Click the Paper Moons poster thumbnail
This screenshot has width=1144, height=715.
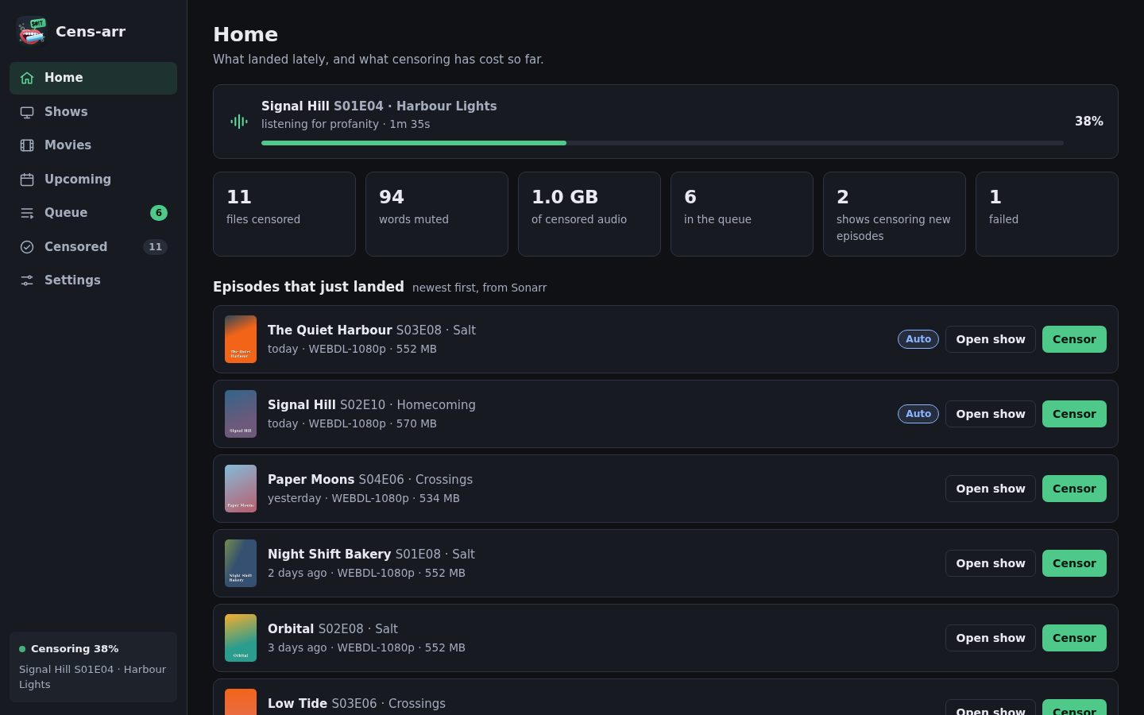tap(241, 489)
